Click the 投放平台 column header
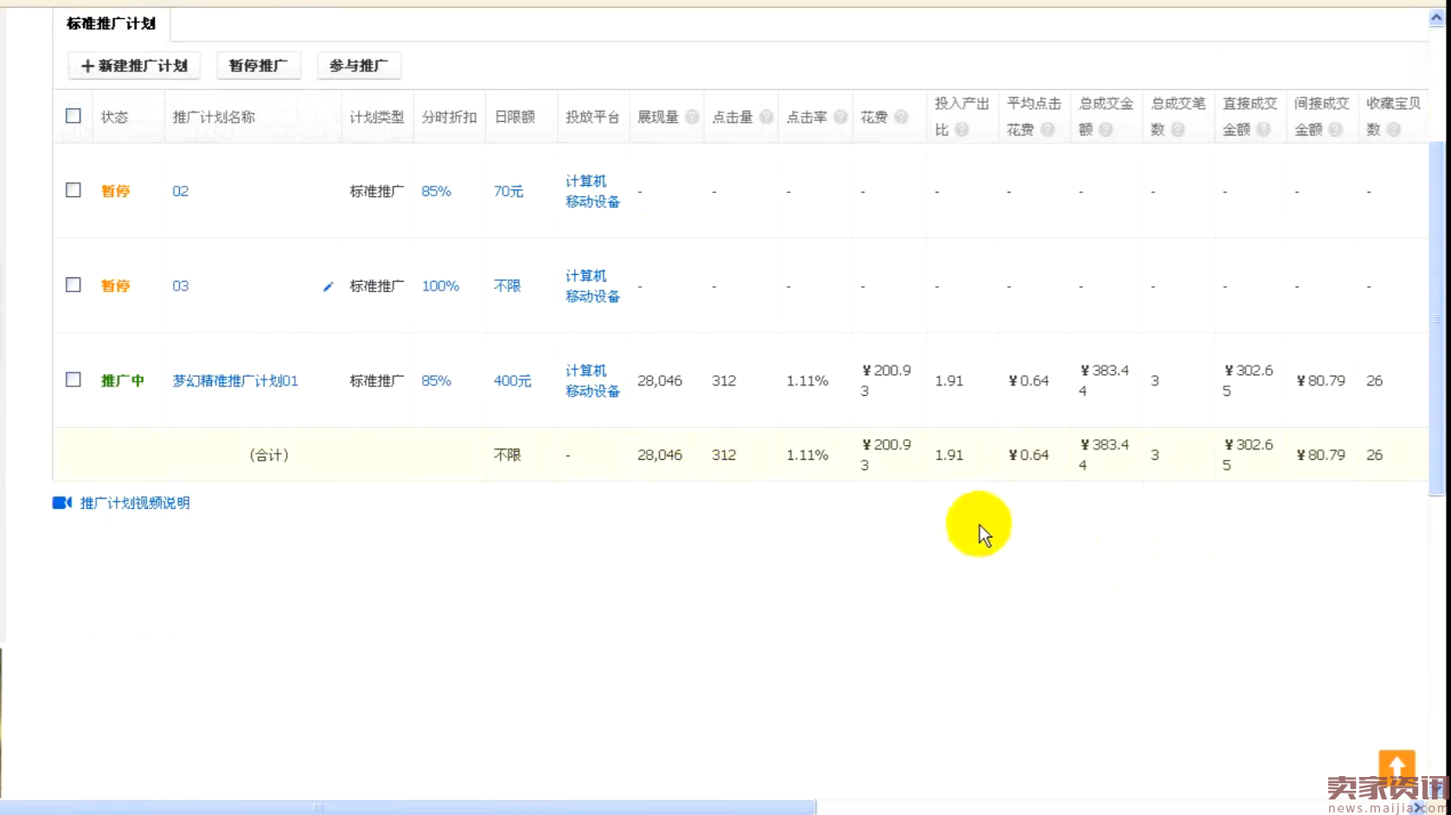 592,117
